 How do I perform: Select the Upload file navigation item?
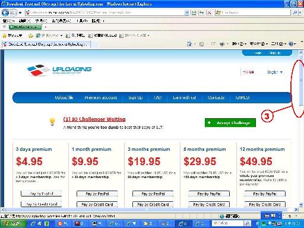[x=64, y=97]
